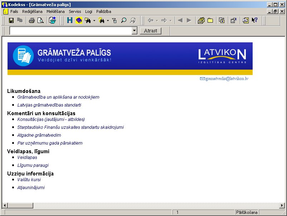This screenshot has height=216, width=287.
Task: Click the blue book contents icon
Action: point(79,20)
